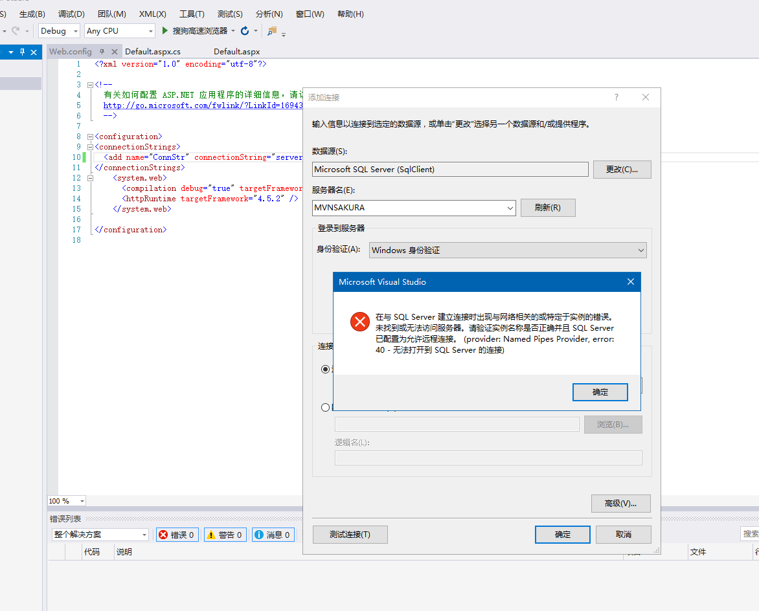This screenshot has height=611, width=759.
Task: Open the go.microsoft.com link in the comment
Action: tap(203, 106)
